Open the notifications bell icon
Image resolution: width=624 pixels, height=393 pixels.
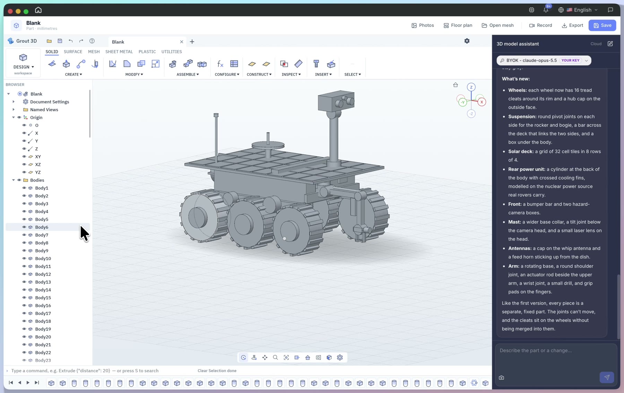(546, 10)
